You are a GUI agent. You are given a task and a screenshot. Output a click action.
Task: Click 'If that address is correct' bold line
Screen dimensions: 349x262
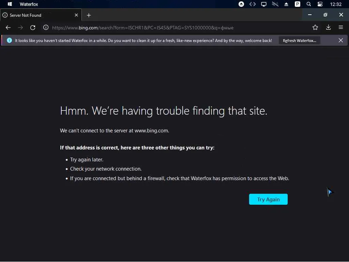click(137, 147)
